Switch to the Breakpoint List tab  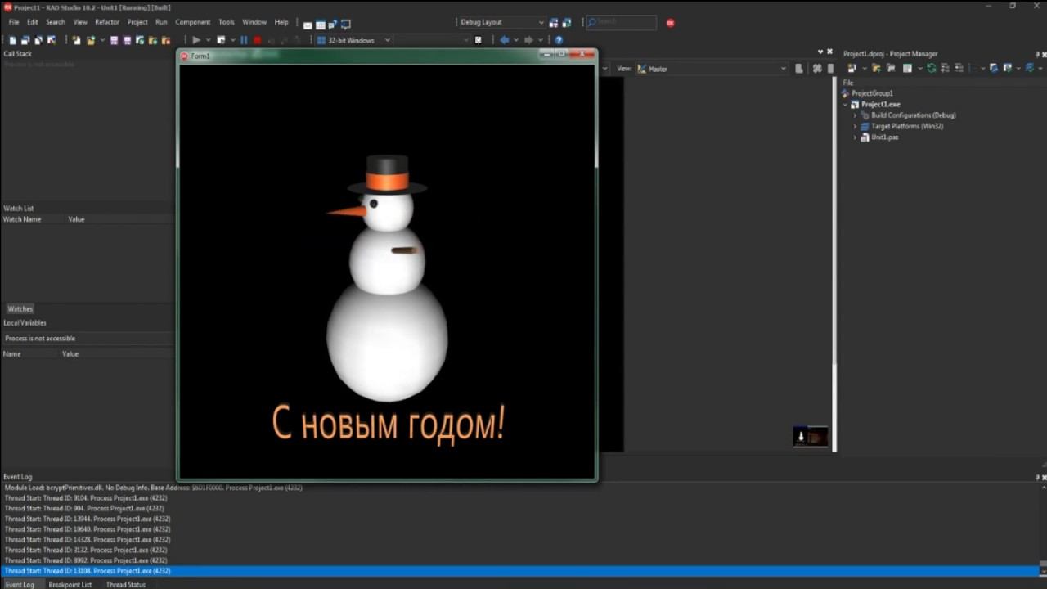70,584
